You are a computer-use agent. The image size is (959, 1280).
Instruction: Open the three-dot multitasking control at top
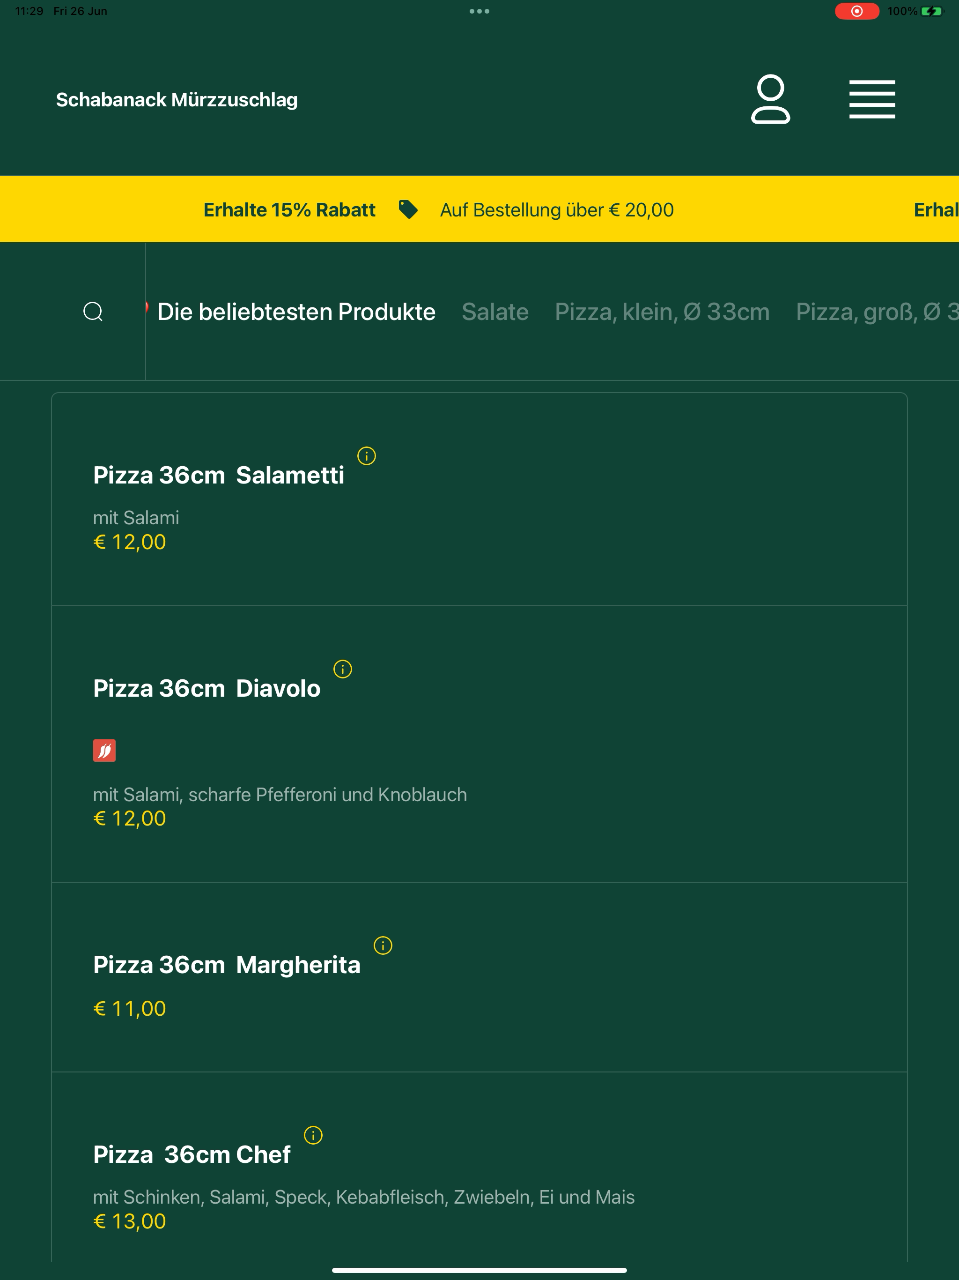[x=479, y=11]
